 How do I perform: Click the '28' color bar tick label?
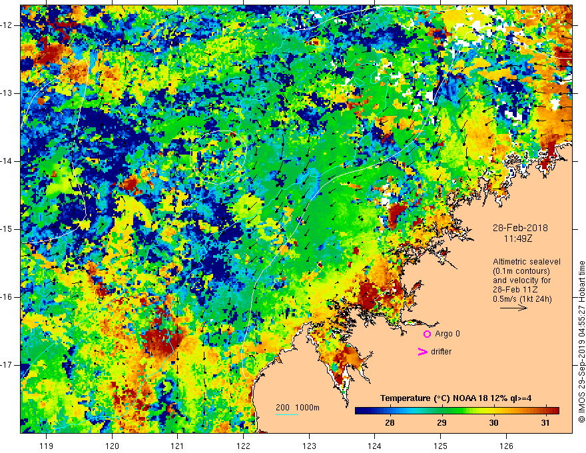pyautogui.click(x=390, y=423)
